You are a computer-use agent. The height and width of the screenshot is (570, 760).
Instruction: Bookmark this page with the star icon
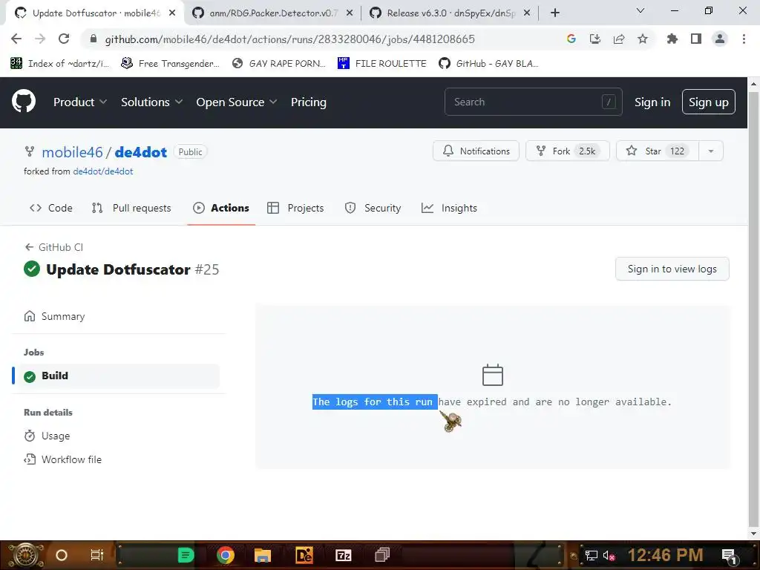642,39
